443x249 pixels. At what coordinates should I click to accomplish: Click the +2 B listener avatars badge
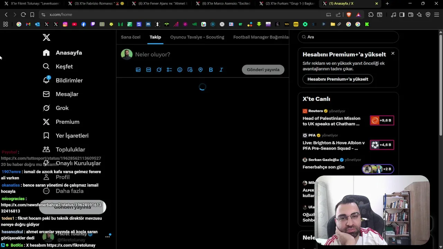point(378,169)
